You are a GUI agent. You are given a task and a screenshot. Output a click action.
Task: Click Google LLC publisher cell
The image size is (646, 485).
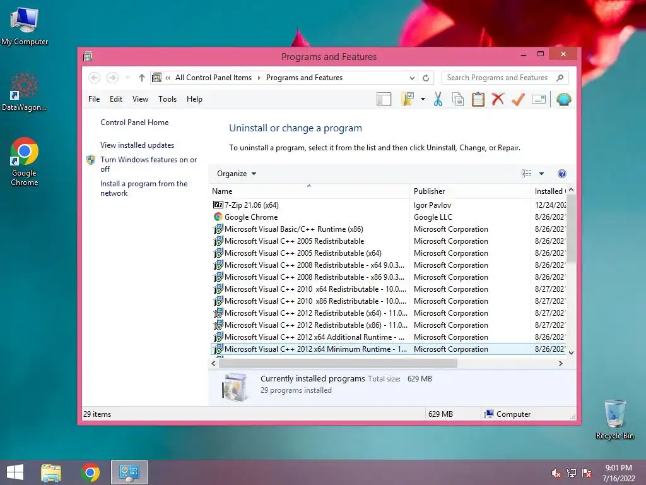click(x=433, y=217)
